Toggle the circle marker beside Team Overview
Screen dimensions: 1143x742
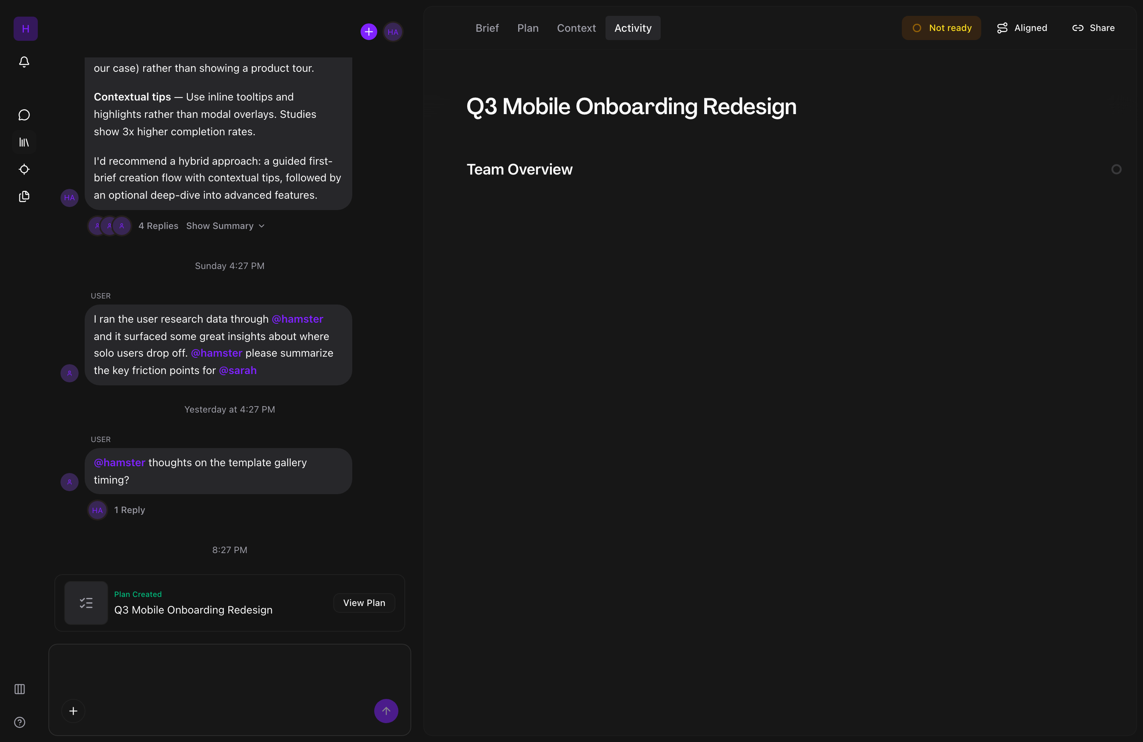pyautogui.click(x=1117, y=169)
